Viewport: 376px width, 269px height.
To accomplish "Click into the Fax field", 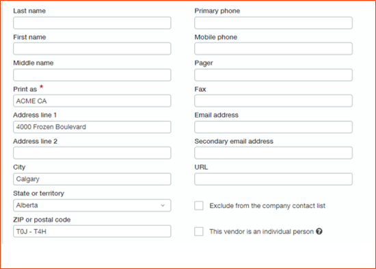I will pos(273,101).
